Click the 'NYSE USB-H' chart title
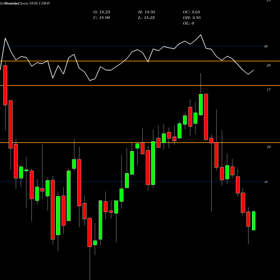Screen dimensions: 280x280 click(39, 3)
